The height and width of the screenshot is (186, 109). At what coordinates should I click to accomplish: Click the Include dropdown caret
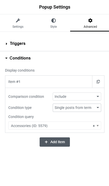98,97
